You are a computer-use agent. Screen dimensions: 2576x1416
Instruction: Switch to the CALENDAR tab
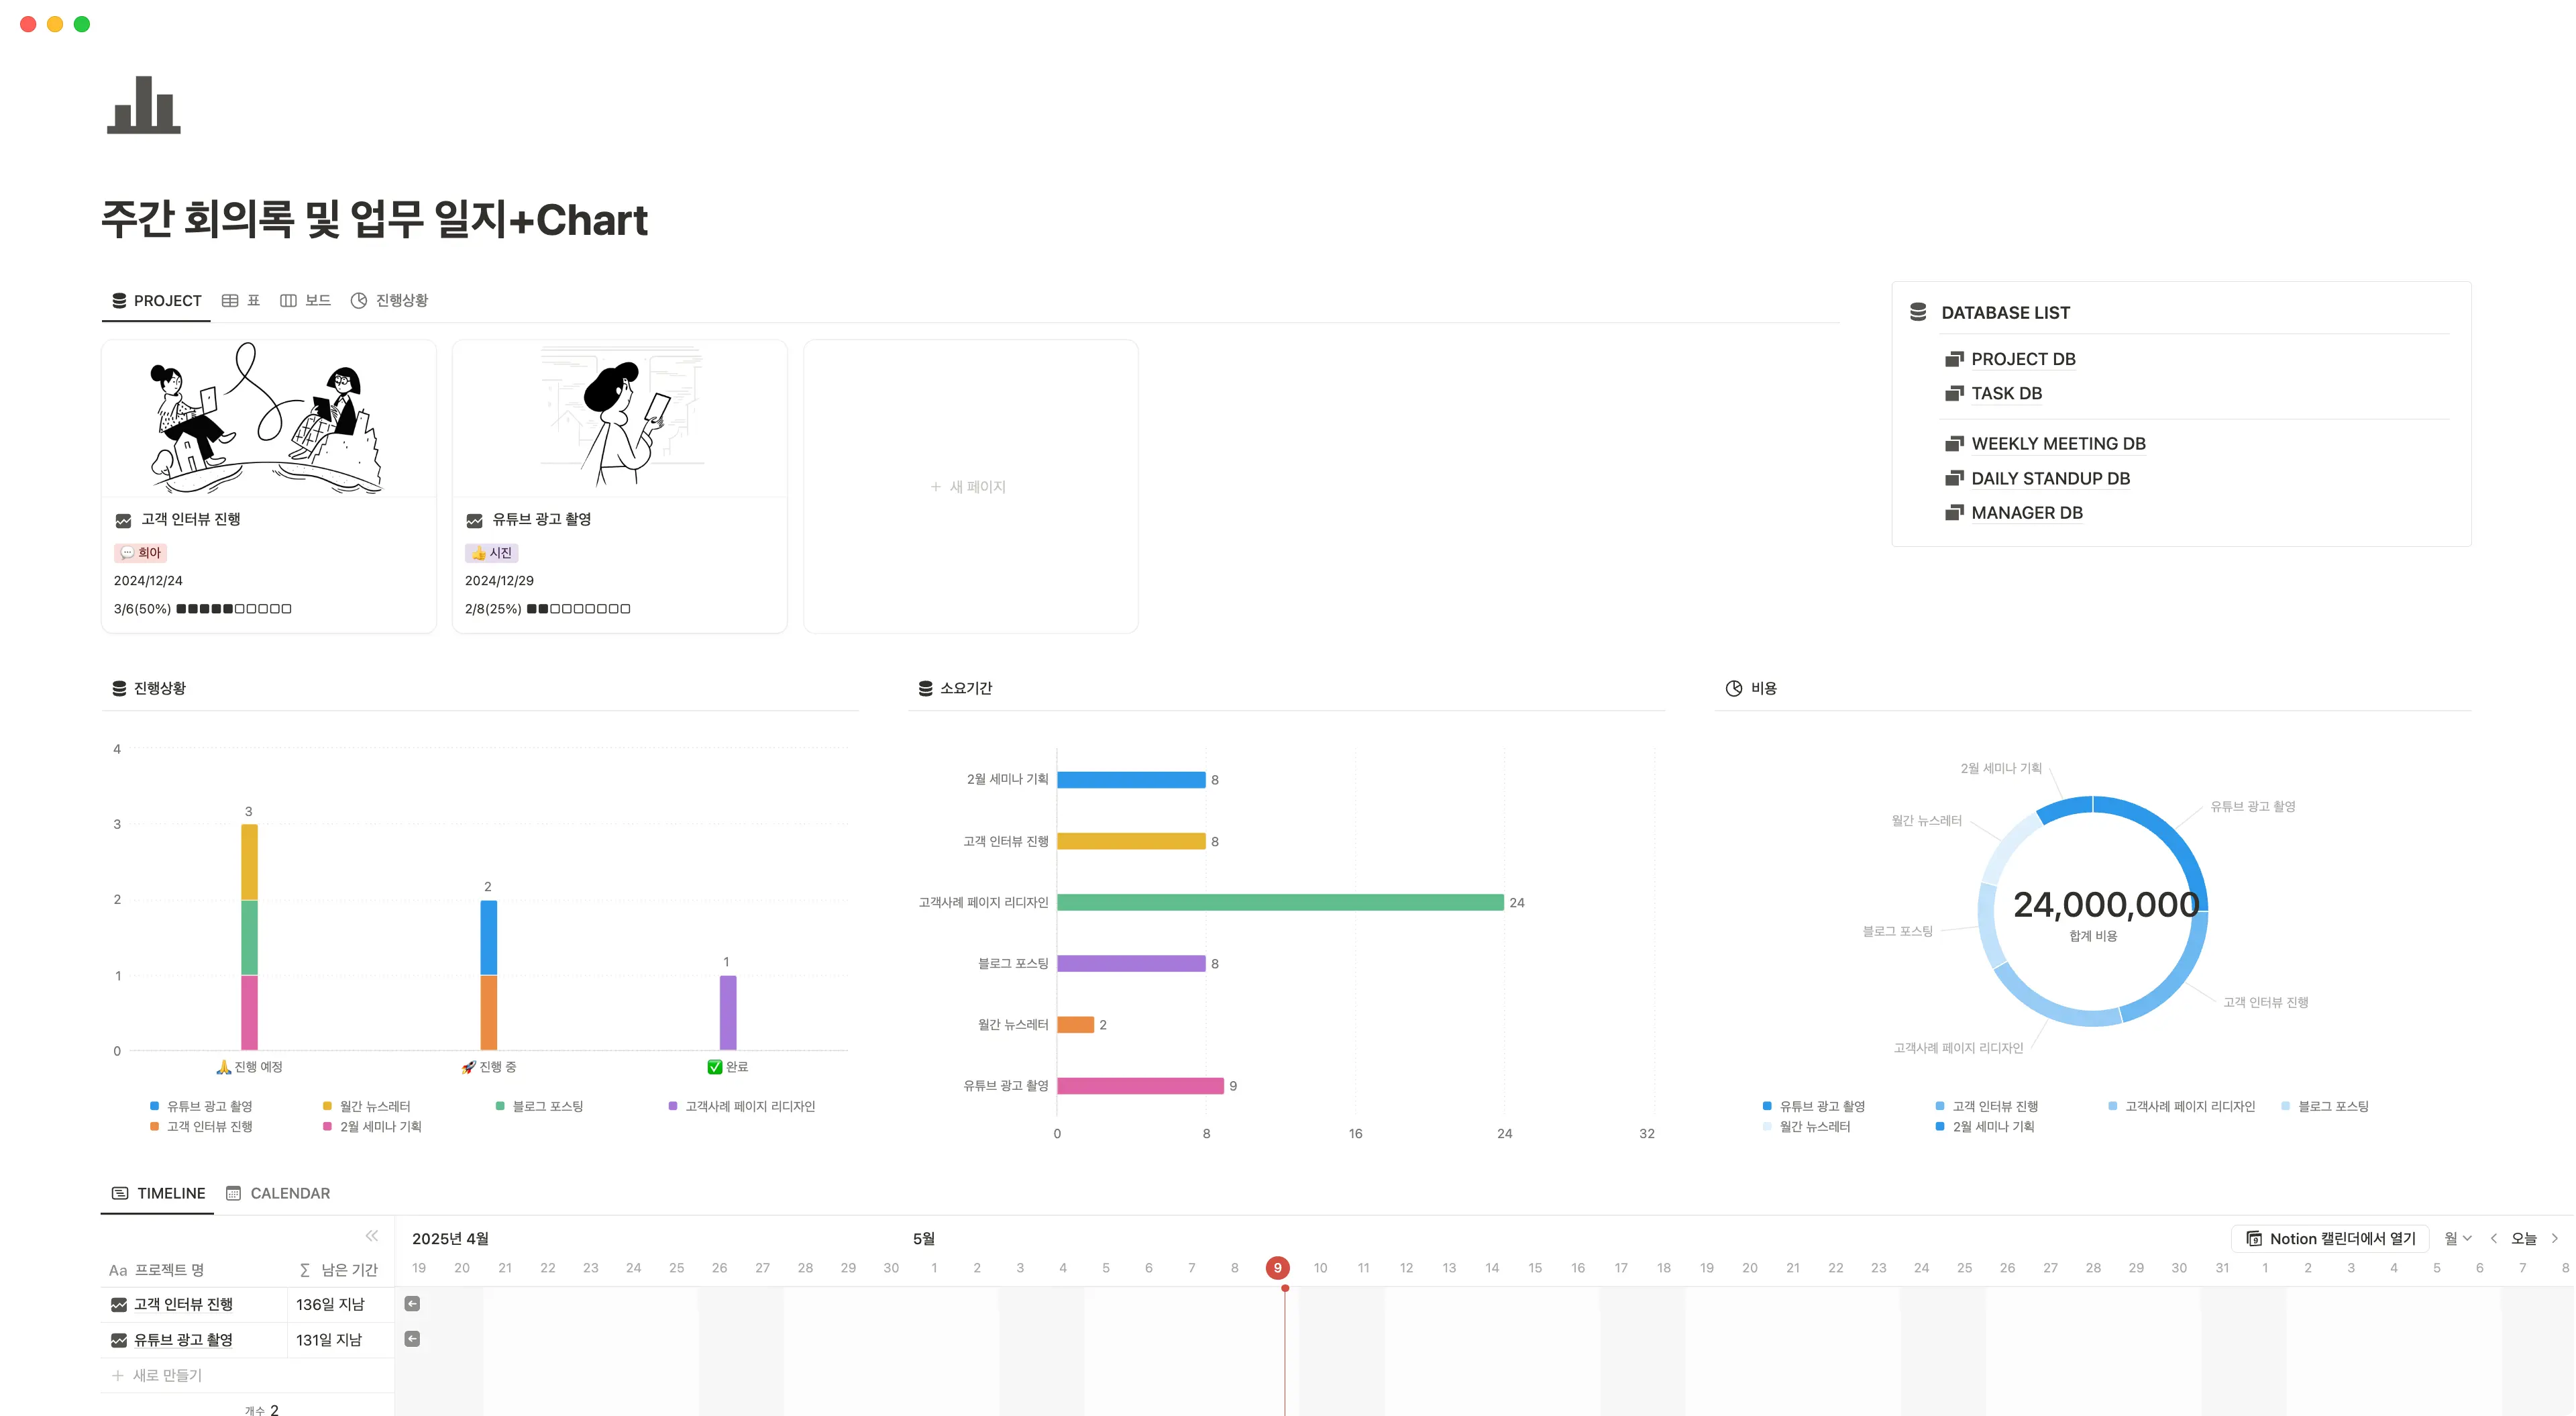point(278,1193)
